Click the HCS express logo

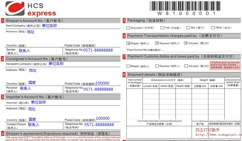31,9
